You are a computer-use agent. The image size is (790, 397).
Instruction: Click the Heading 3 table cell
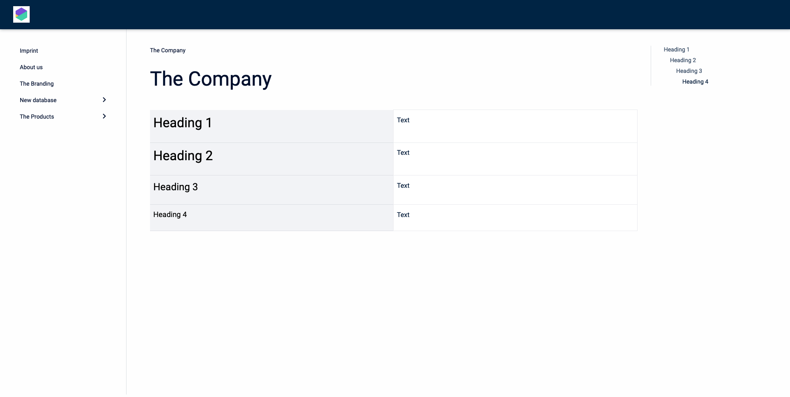[x=176, y=187]
